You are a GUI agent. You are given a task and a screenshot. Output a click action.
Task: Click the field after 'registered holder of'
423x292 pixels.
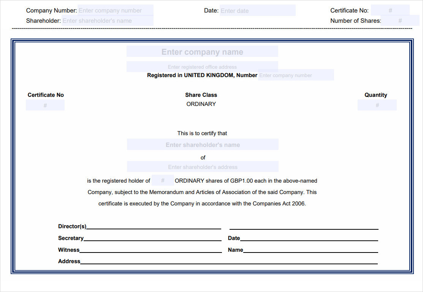click(163, 180)
